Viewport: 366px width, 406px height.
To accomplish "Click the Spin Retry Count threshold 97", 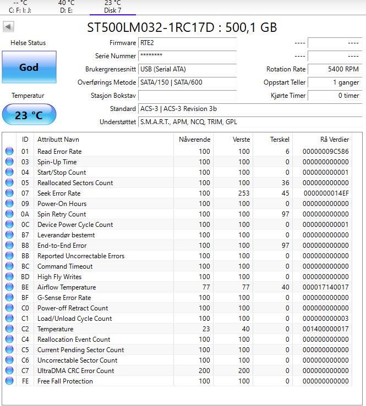I will [285, 214].
